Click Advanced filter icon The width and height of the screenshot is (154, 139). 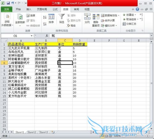68,25
